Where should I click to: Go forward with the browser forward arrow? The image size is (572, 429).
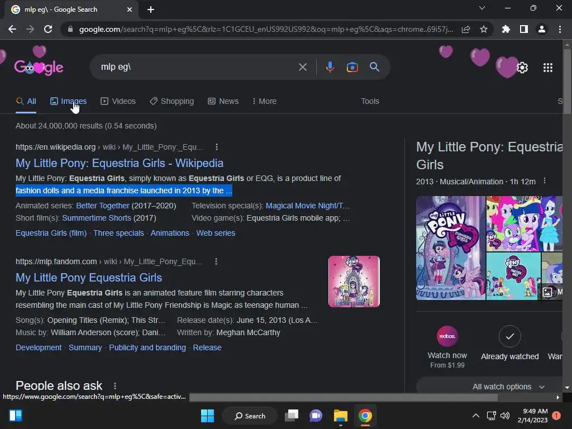(x=30, y=29)
